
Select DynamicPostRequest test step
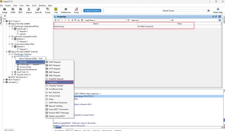(x=28, y=70)
